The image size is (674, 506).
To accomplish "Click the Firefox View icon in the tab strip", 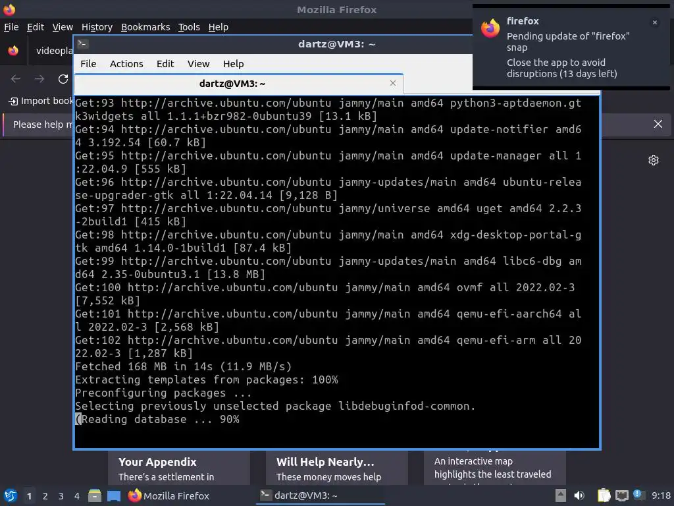I will point(13,51).
